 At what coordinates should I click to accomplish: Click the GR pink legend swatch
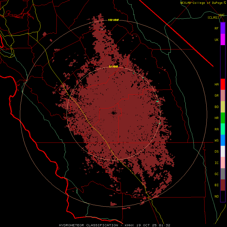click(223, 96)
